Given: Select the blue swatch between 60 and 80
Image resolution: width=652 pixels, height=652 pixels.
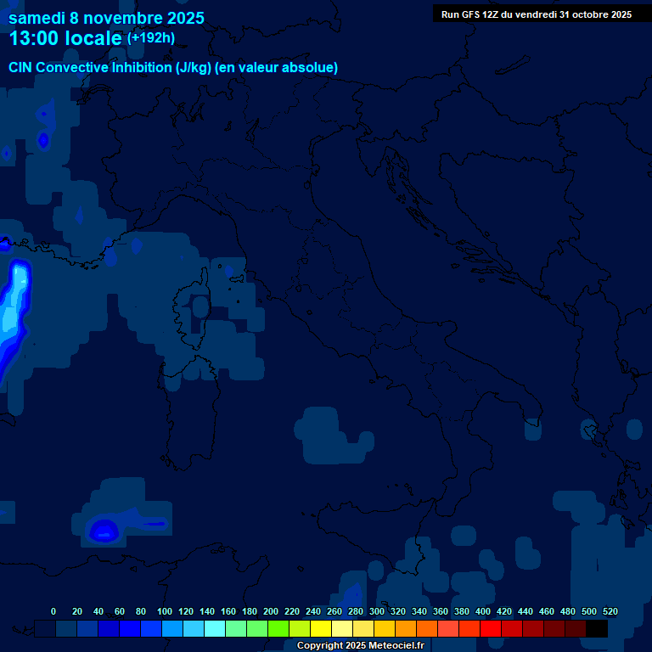Looking at the screenshot, I should tap(130, 628).
